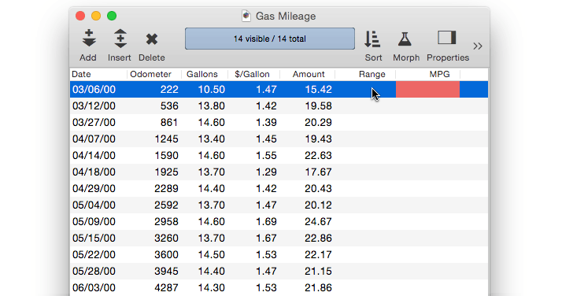Select the $/Gallon column header

point(253,74)
